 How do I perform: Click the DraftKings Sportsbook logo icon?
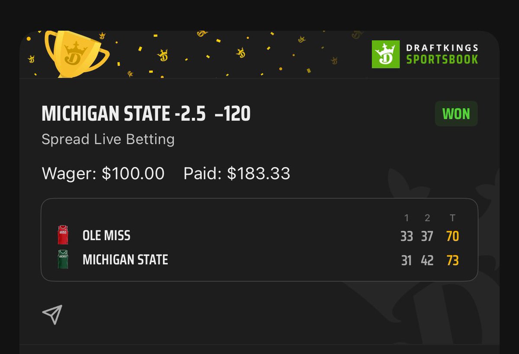(386, 54)
